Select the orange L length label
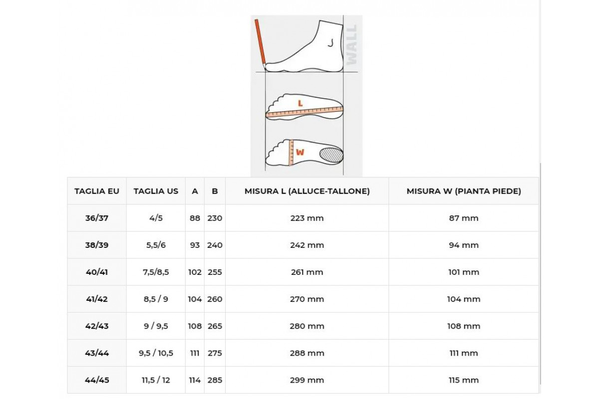The image size is (599, 399). [300, 103]
